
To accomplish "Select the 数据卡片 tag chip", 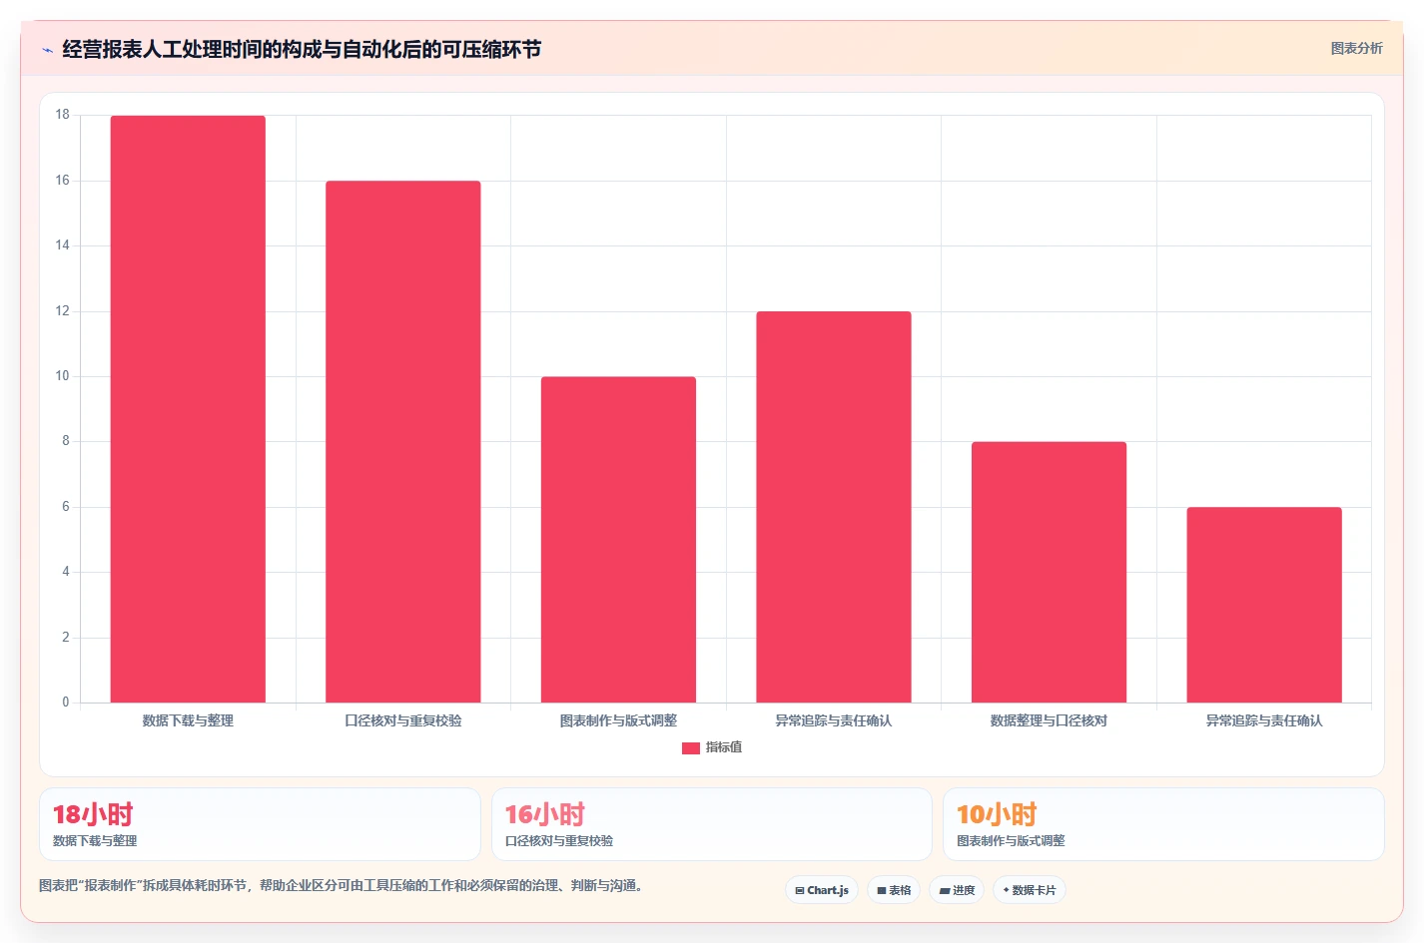I will coord(1030,890).
